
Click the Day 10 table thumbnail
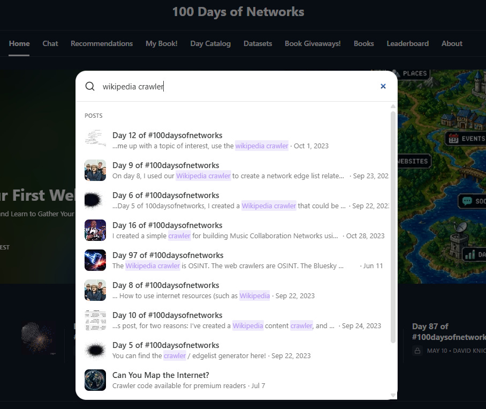click(x=95, y=320)
